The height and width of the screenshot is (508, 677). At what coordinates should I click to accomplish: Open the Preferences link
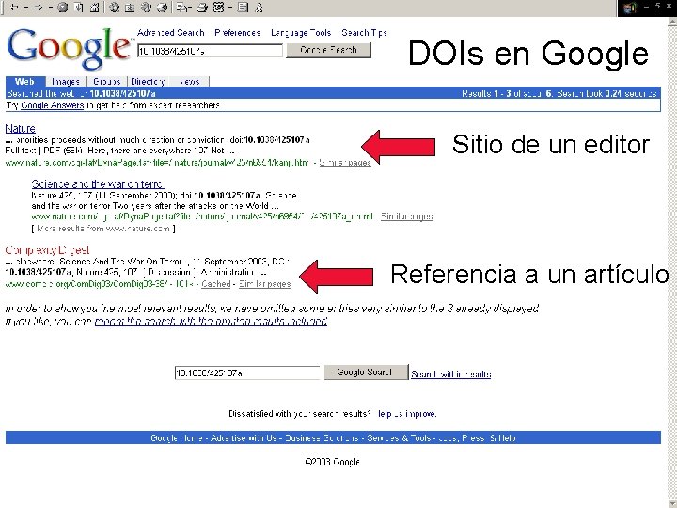coord(238,33)
